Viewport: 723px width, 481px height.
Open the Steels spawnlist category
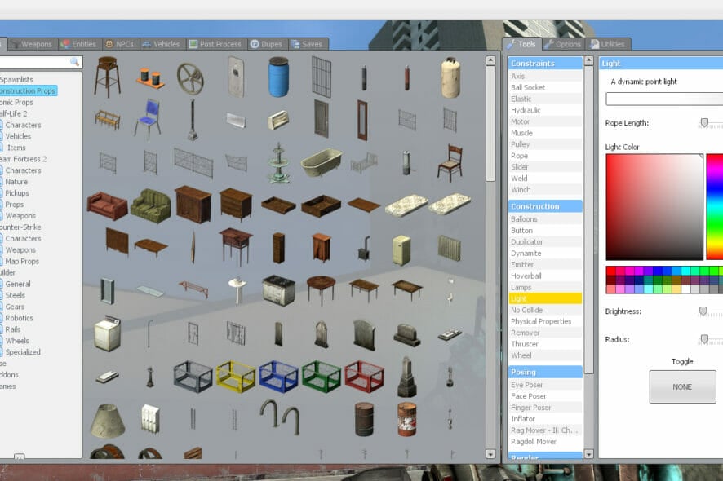click(x=16, y=295)
